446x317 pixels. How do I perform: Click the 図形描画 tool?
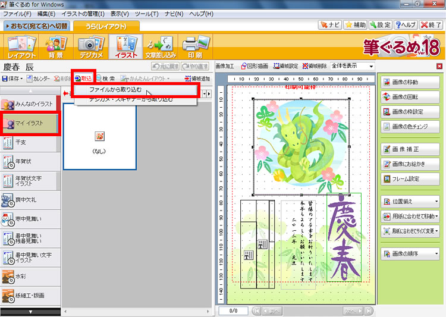tap(255, 66)
